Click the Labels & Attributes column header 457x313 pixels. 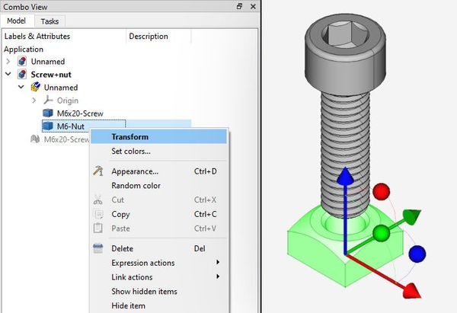click(37, 36)
